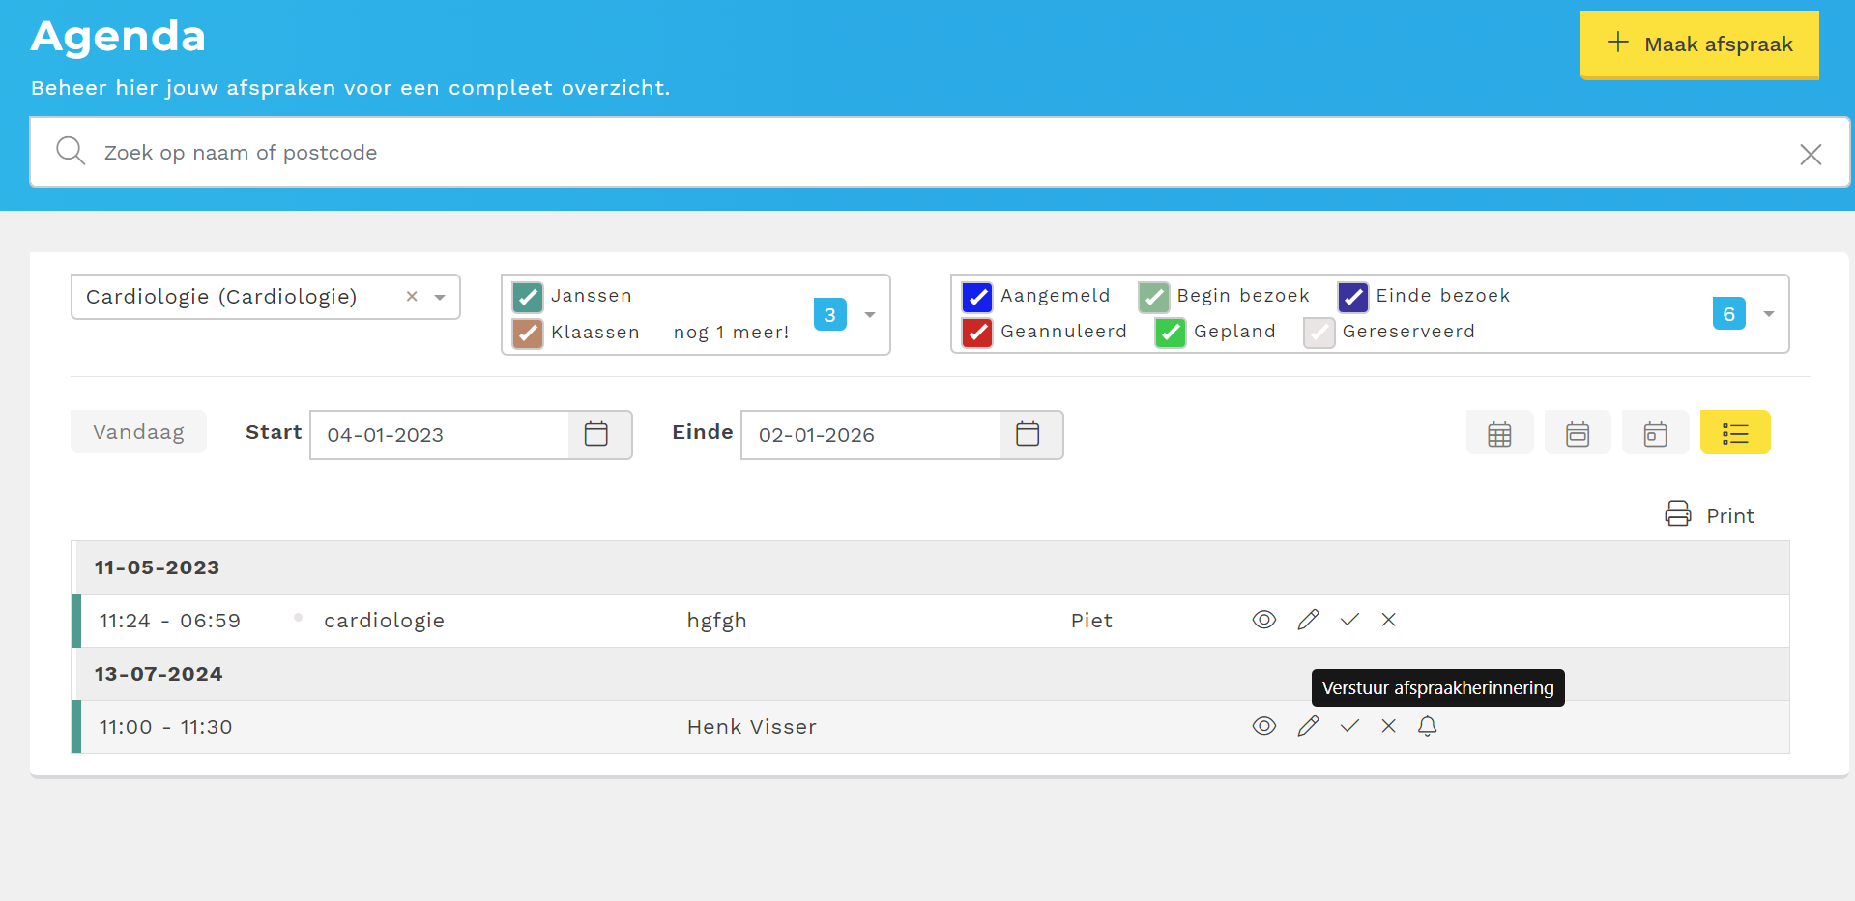
Task: View the hgfgh appointment via eye icon
Action: (1263, 620)
